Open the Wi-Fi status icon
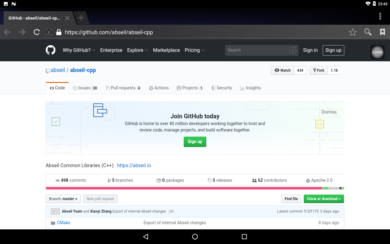Viewport: 390px width, 244px height. (x=368, y=4)
